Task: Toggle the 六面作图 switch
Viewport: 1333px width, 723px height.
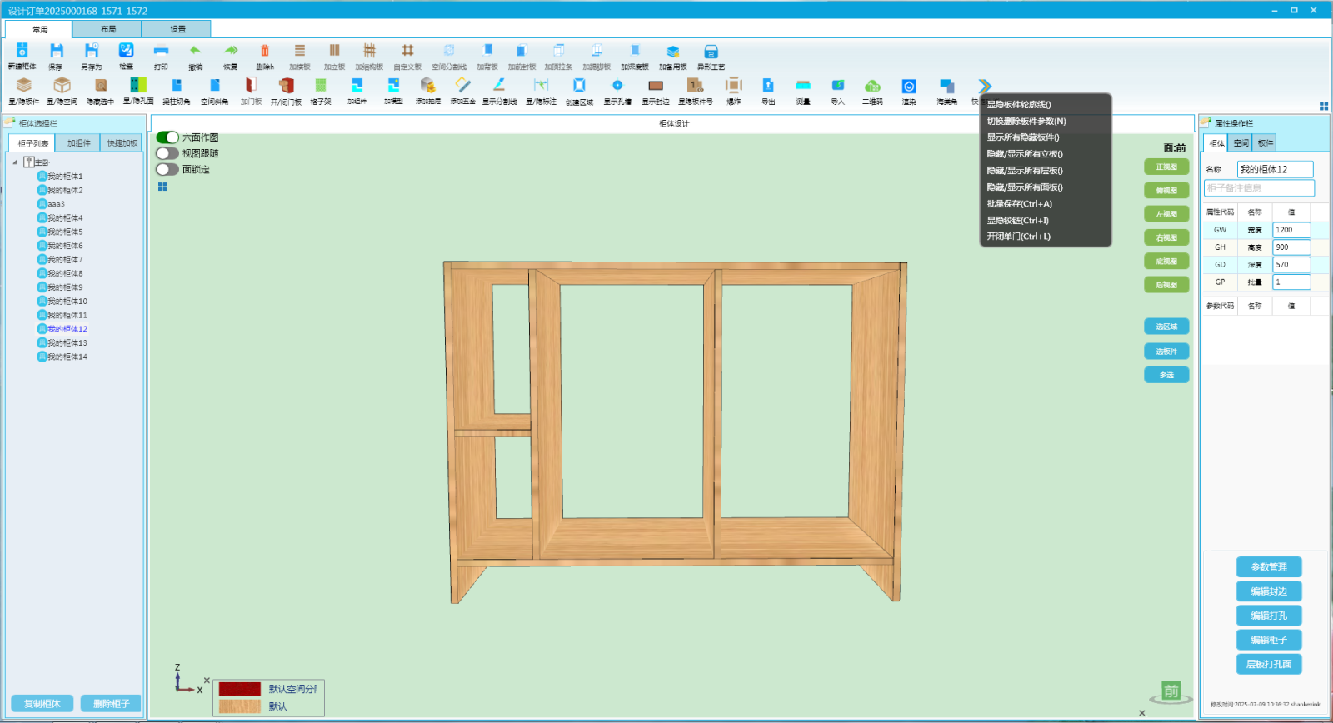Action: 167,137
